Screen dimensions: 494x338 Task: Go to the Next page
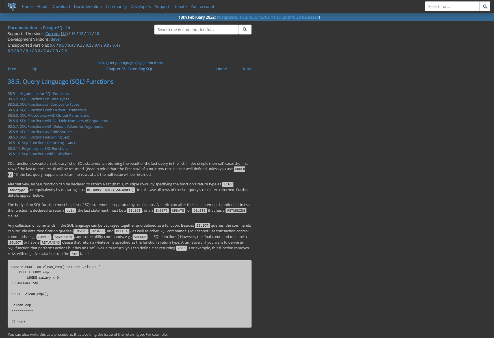point(247,69)
